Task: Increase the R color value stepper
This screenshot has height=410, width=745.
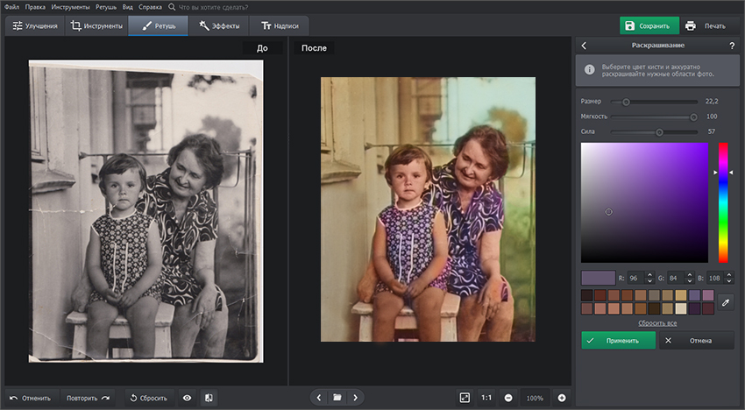Action: point(649,274)
